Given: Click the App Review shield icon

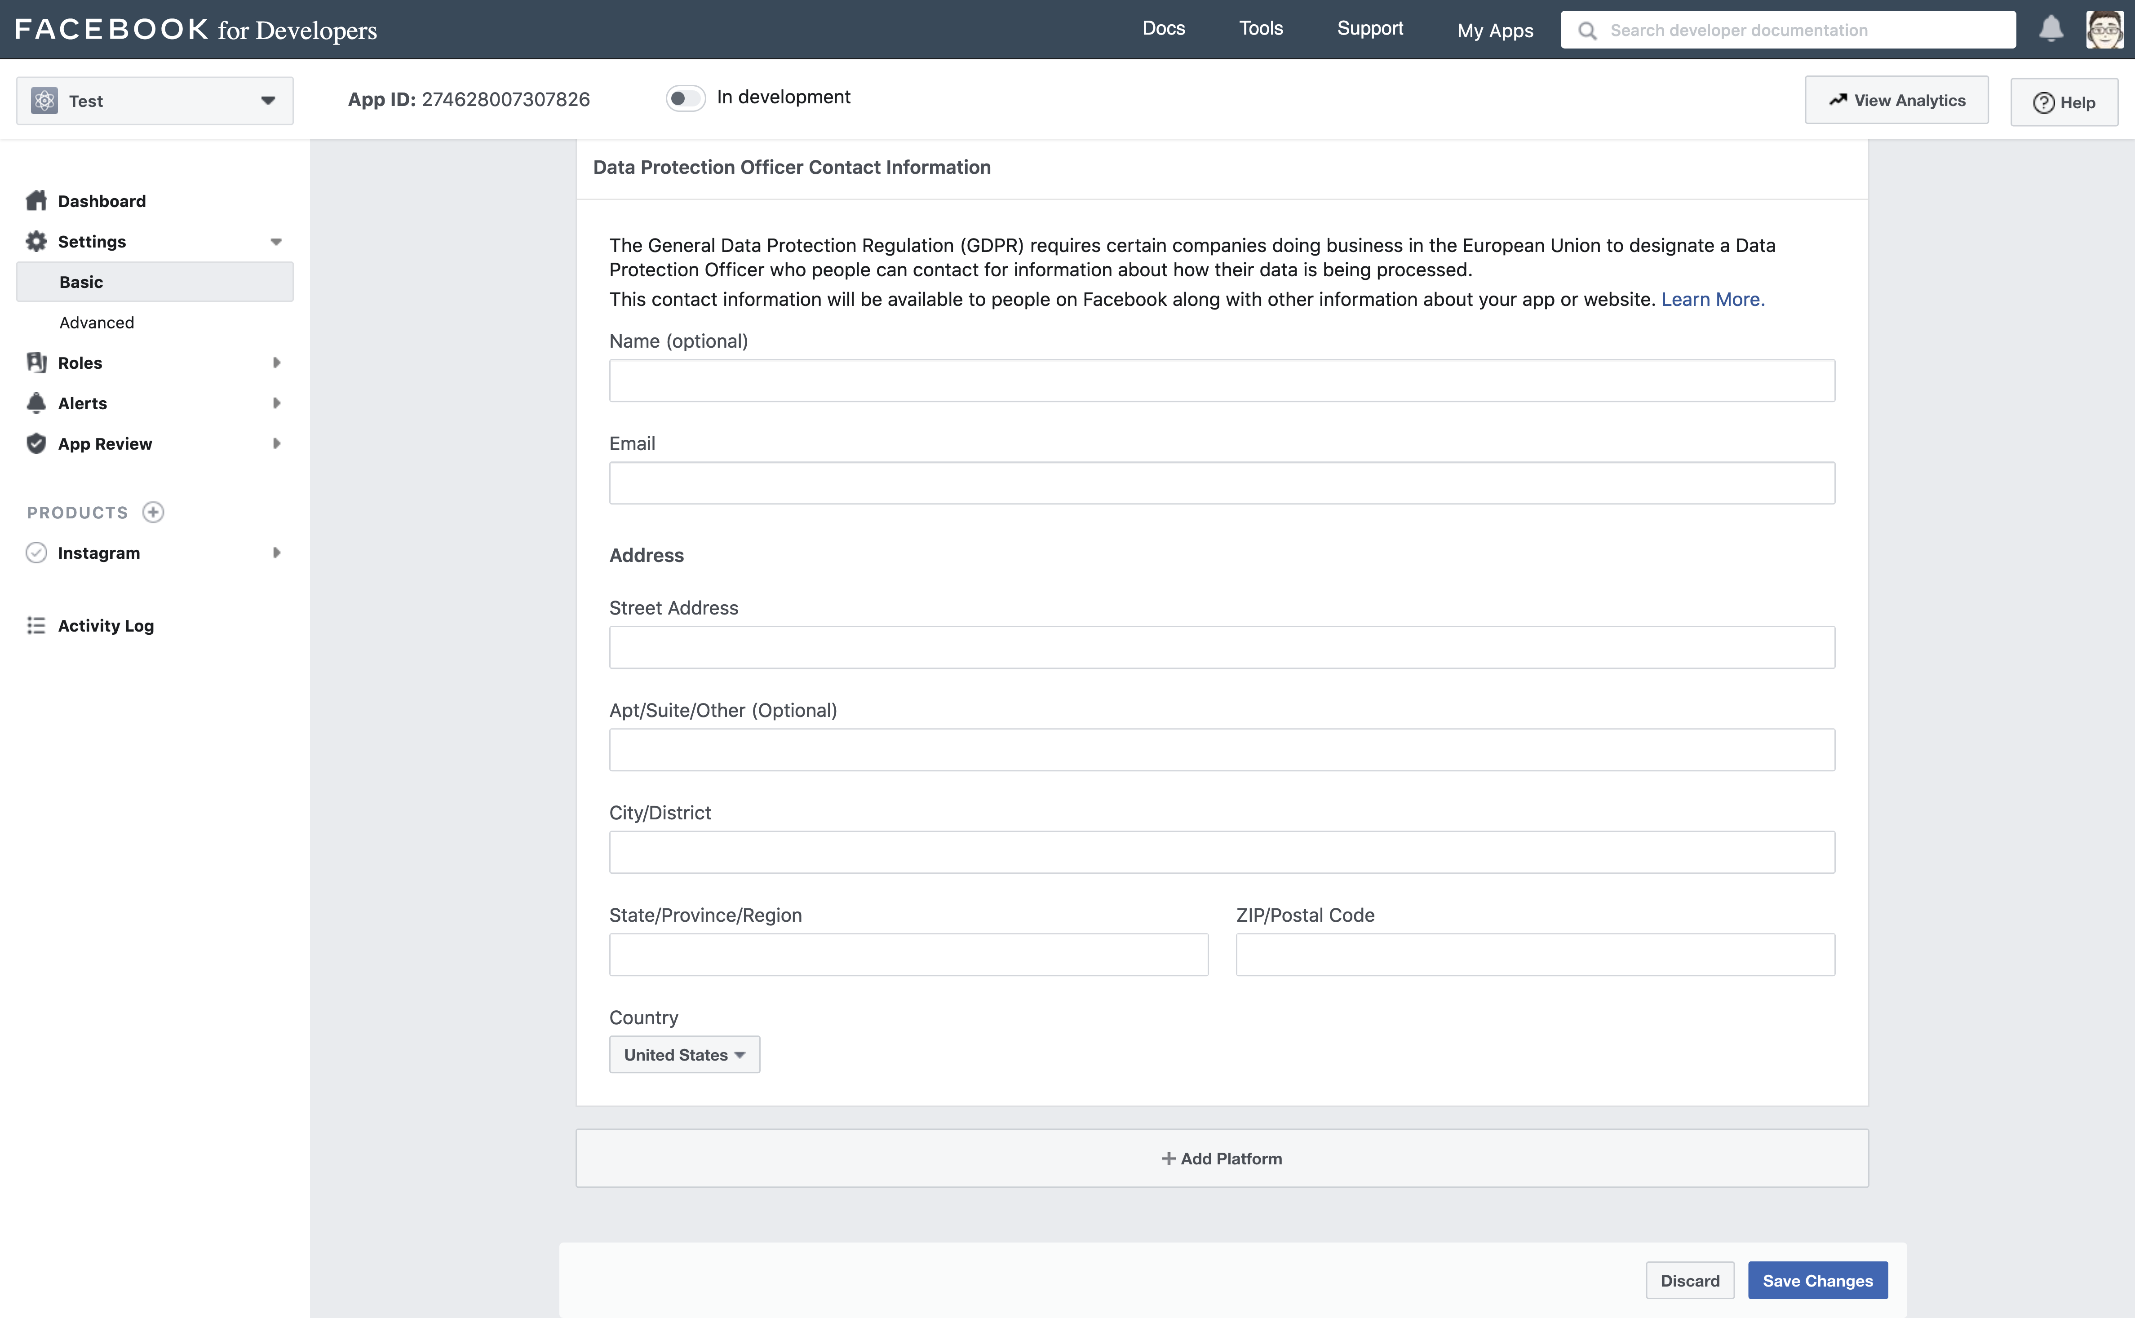Looking at the screenshot, I should click(x=36, y=444).
